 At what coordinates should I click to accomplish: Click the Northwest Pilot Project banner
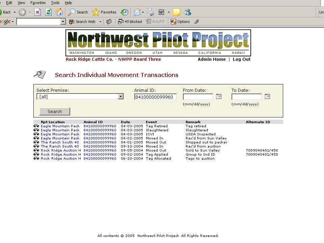pos(158,43)
